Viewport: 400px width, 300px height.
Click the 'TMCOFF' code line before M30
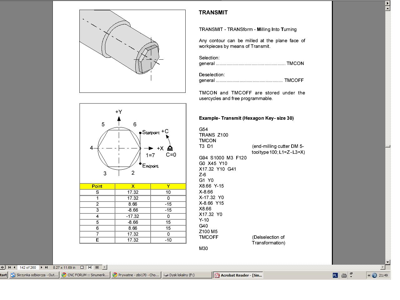[x=209, y=237]
